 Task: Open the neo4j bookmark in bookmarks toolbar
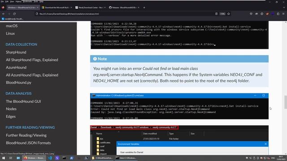(13, 19)
